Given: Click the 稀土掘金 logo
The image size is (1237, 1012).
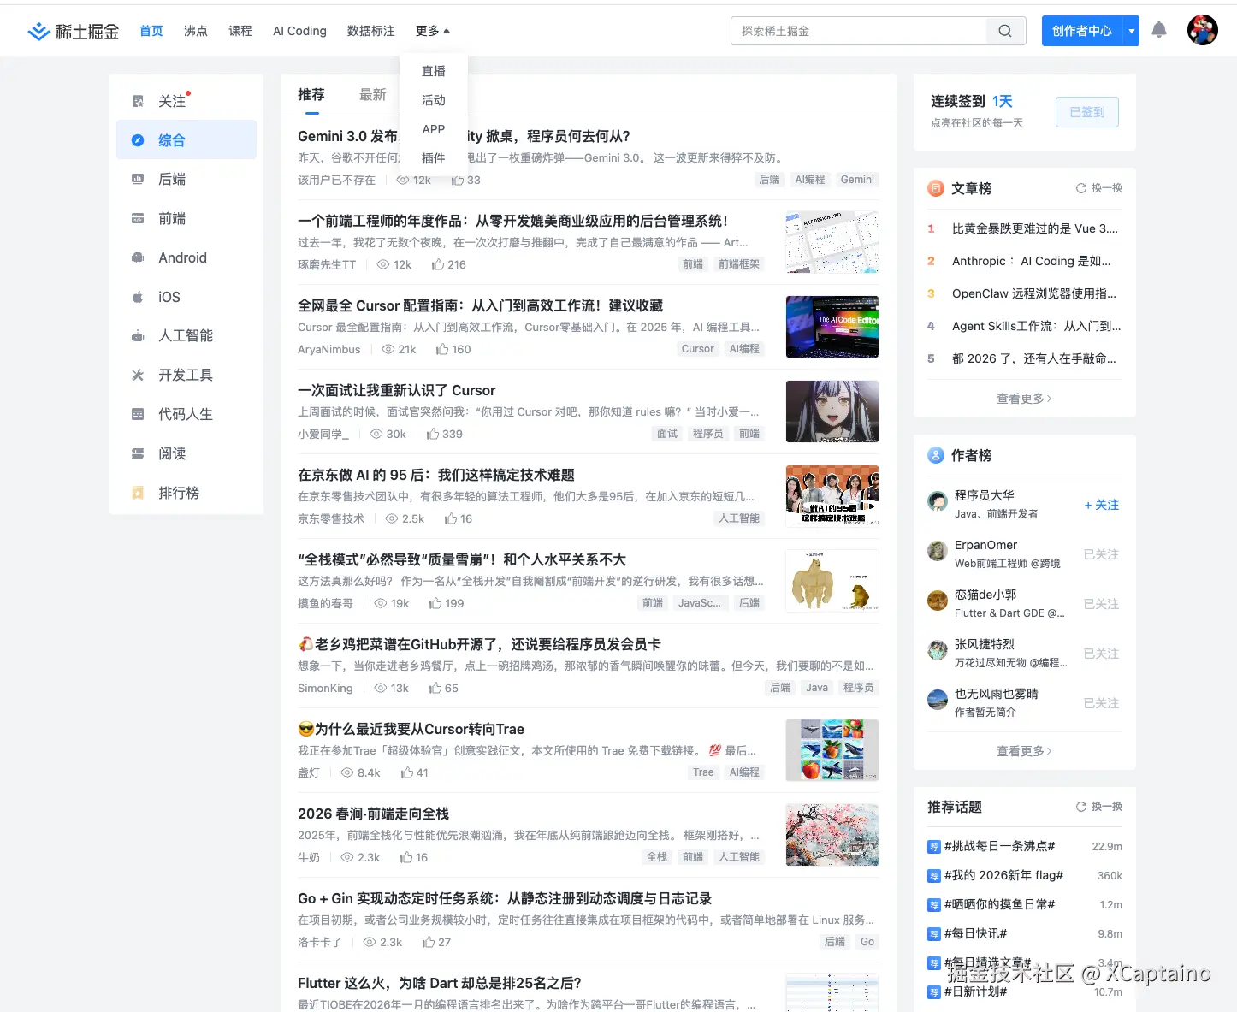Looking at the screenshot, I should (73, 30).
